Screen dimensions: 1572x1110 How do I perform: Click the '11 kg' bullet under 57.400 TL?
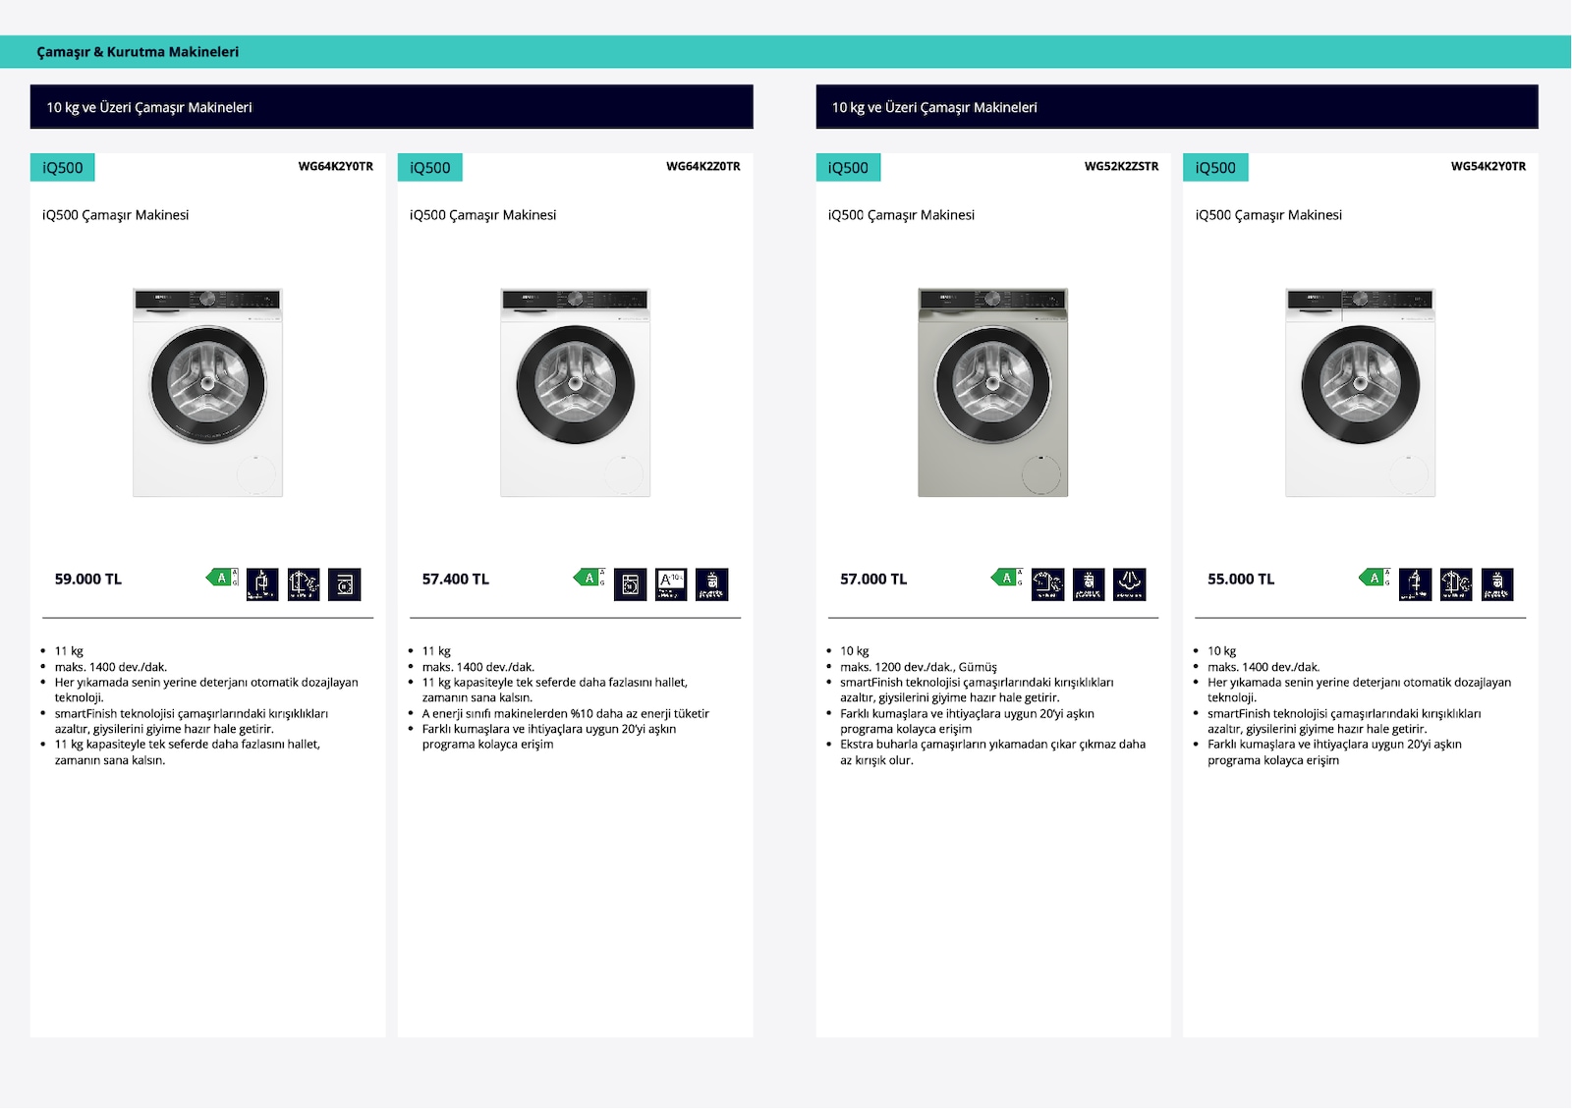(x=436, y=651)
